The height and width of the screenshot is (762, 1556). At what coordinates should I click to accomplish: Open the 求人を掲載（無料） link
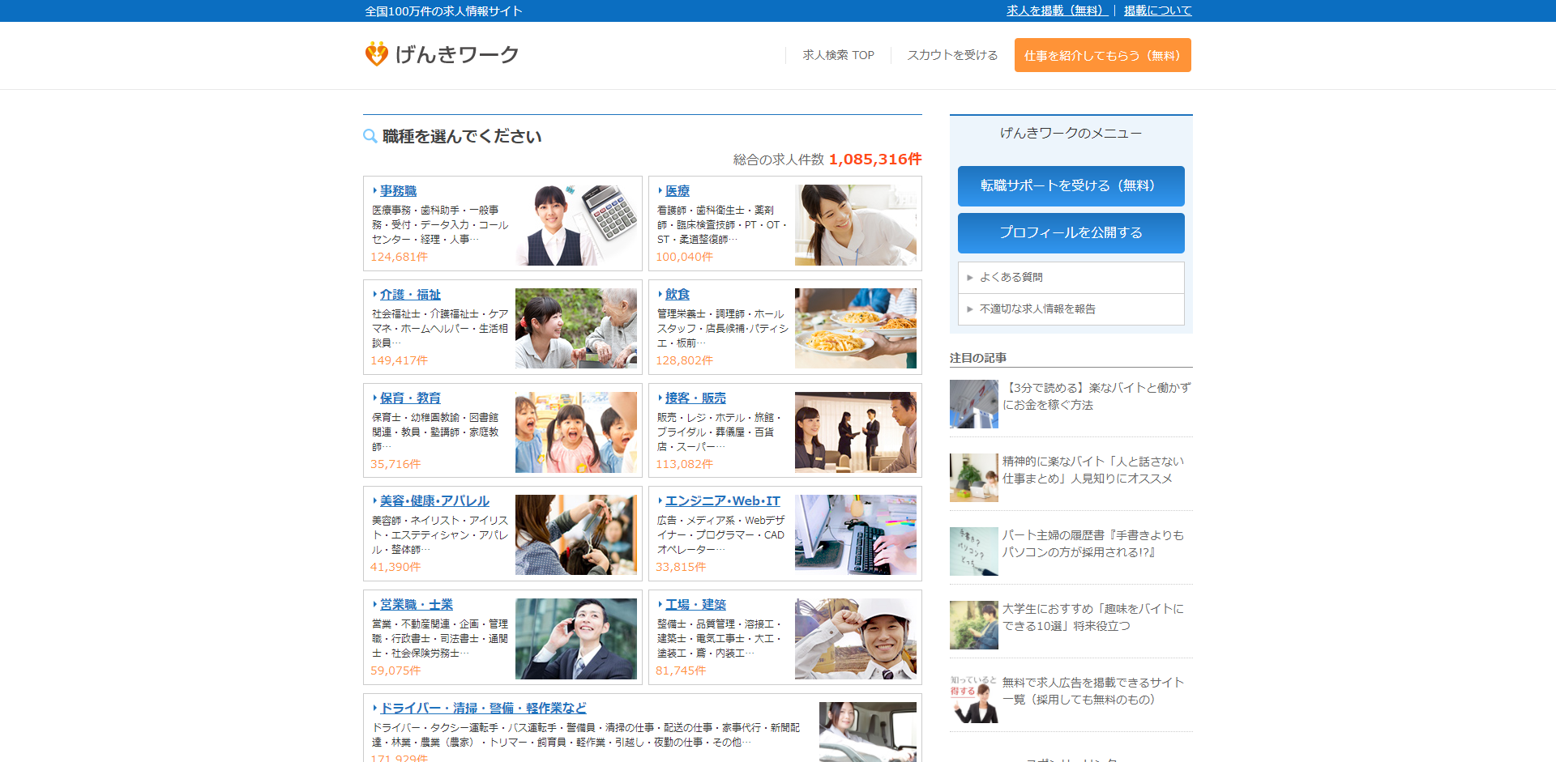coord(1054,11)
